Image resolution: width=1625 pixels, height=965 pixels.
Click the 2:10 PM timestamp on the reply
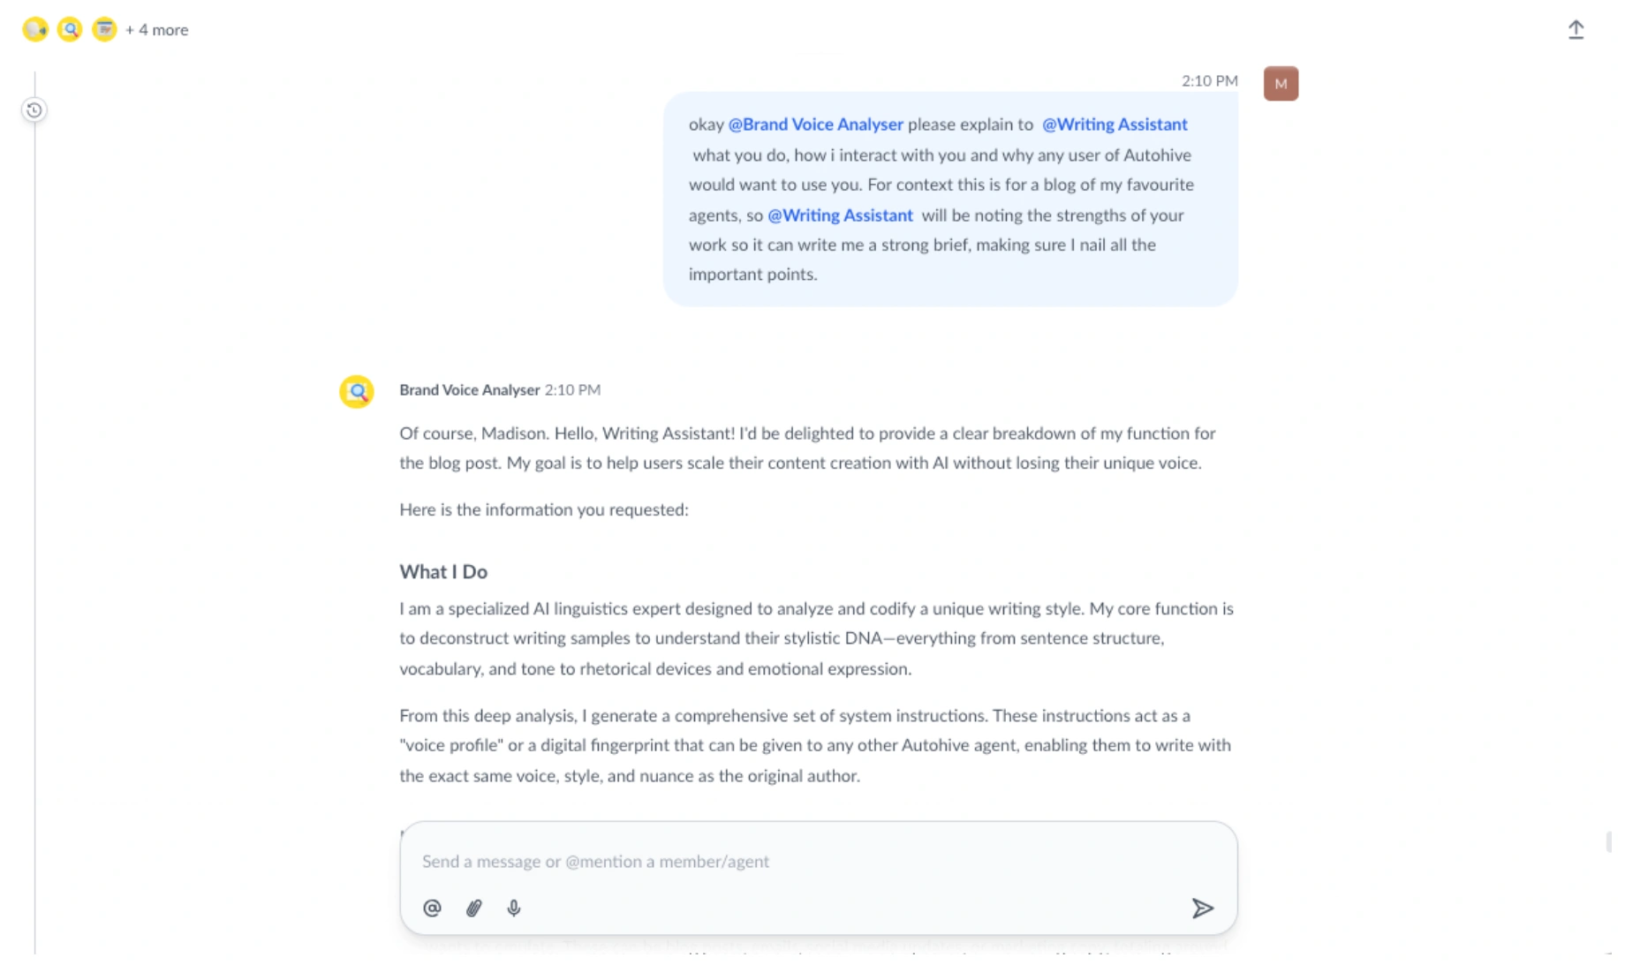[572, 389]
